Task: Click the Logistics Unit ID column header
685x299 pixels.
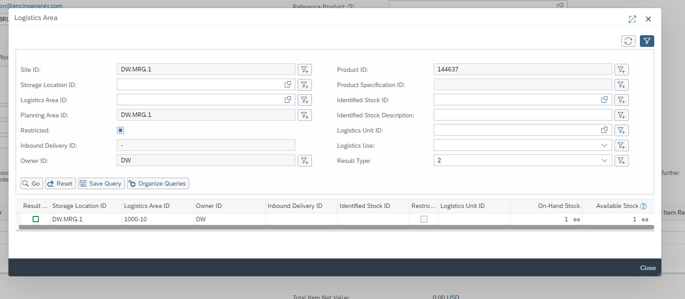Action: coord(474,206)
